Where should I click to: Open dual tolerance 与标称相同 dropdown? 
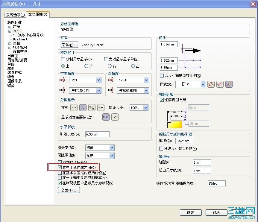click(146, 91)
